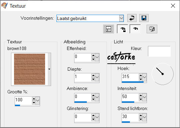Viewport: 180px width, 128px height.
Task: Click the Glinstering value field
Action: 83,117
